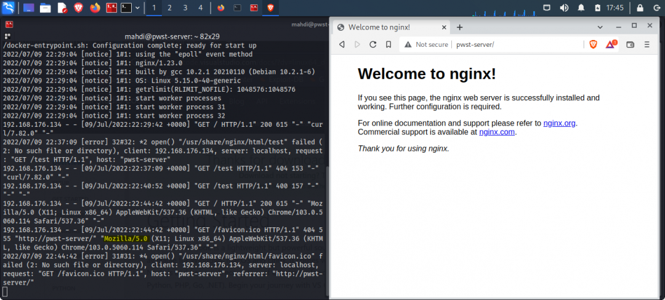The width and height of the screenshot is (665, 300).
Task: Open the network connection tray icon
Action: 547,7
